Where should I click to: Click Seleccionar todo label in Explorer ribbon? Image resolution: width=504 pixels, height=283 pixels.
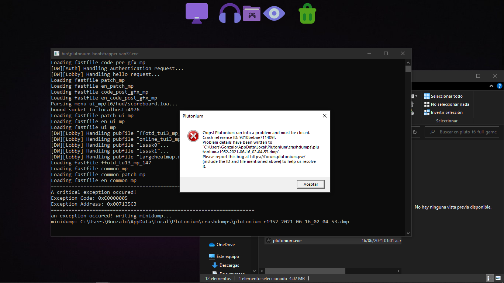(x=447, y=96)
